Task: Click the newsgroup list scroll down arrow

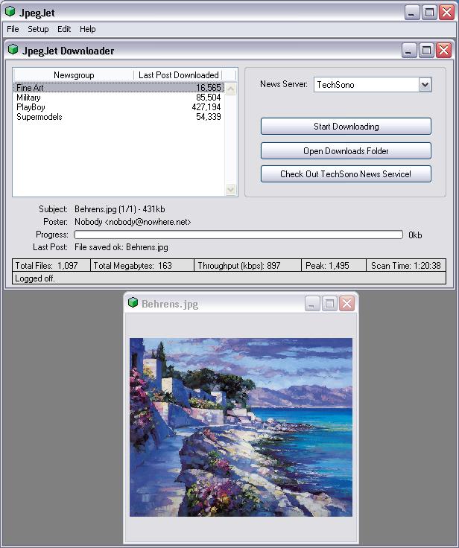Action: [230, 189]
